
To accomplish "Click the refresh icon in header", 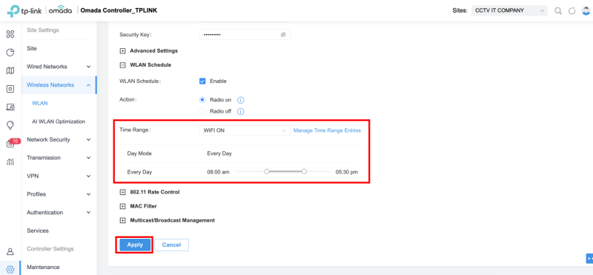I will point(572,11).
